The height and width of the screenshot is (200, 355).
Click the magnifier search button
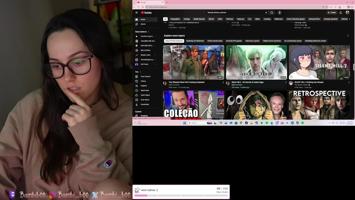[x=272, y=12]
